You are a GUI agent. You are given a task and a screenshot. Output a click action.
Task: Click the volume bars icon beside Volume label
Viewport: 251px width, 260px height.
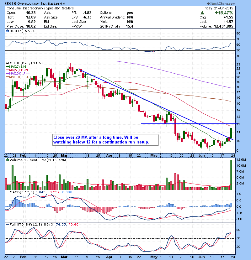coord(7,160)
